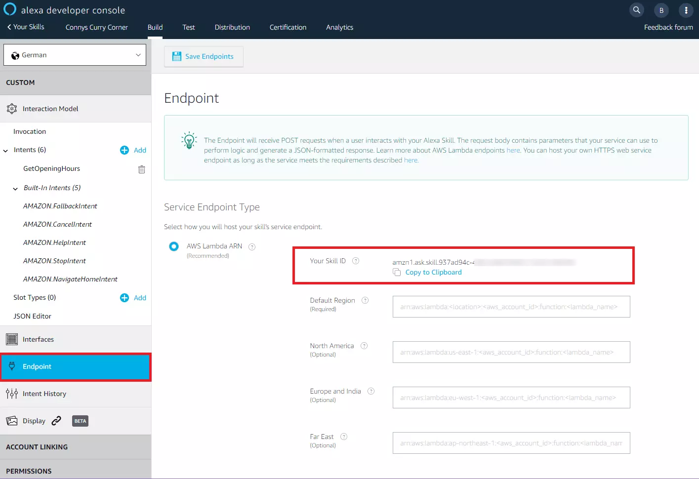
Task: Click plus icon to add an intent
Action: point(124,150)
